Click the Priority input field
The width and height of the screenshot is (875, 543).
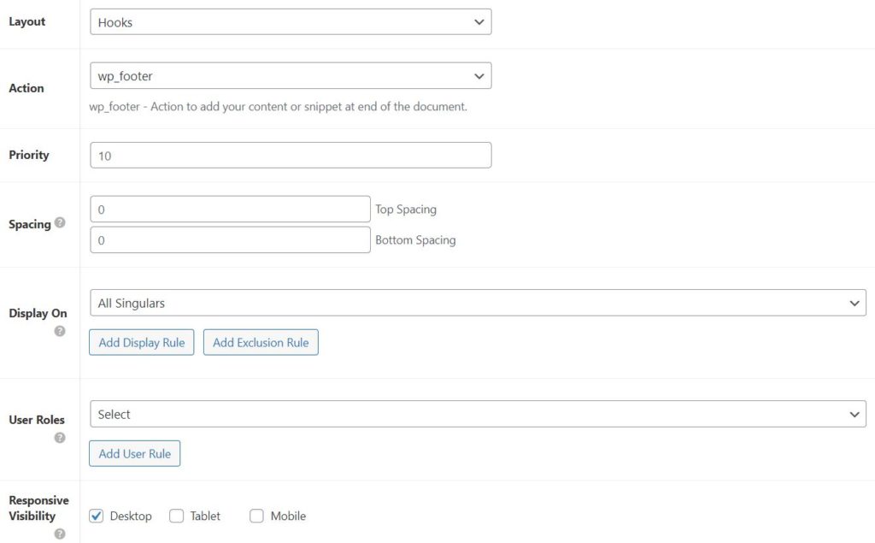(291, 156)
